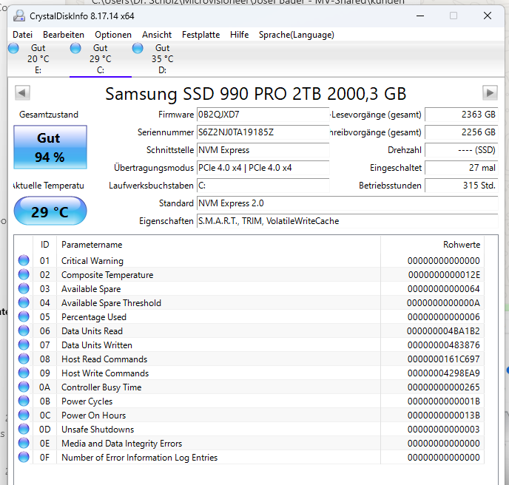Switch to drive D: tab text
Image resolution: width=509 pixels, height=485 pixels.
coord(162,59)
